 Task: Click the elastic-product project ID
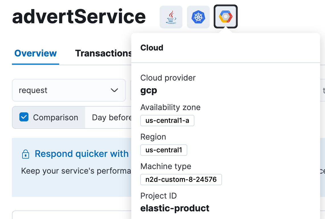pyautogui.click(x=175, y=208)
